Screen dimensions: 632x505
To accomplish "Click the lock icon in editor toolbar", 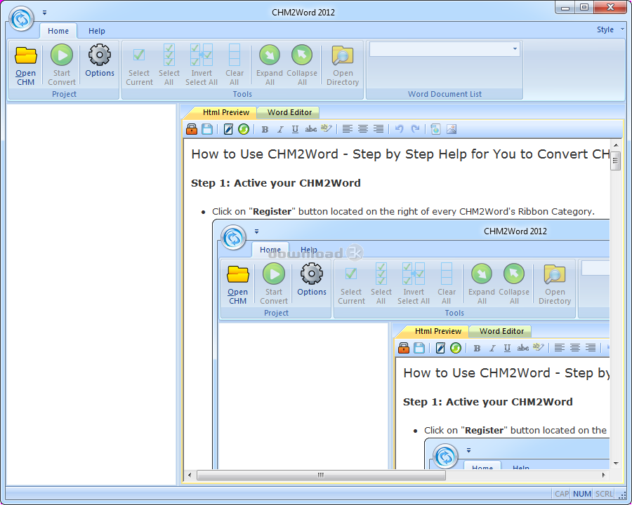I will coord(192,129).
